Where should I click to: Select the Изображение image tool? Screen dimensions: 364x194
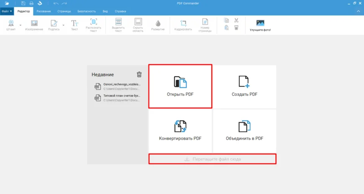(34, 25)
